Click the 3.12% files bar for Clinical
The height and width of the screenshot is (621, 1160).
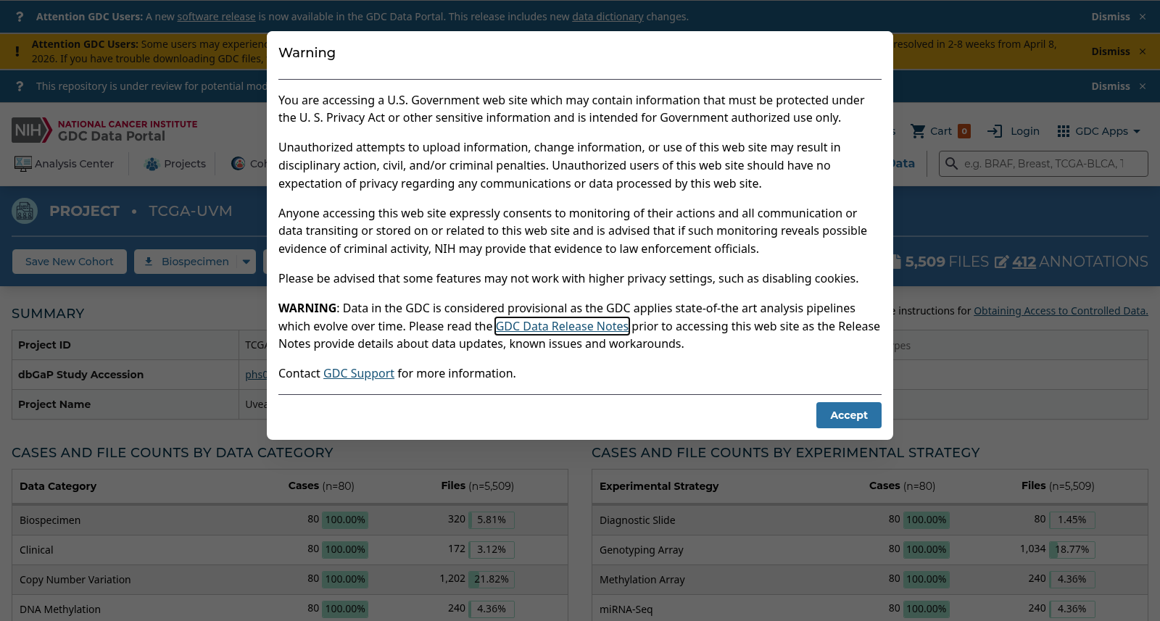point(492,549)
